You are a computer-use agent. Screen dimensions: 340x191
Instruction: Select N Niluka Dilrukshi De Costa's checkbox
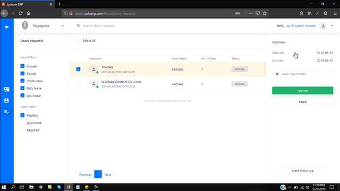coord(78,84)
